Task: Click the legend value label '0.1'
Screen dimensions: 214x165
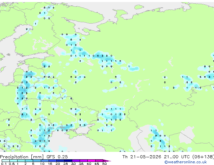Action: point(4,164)
